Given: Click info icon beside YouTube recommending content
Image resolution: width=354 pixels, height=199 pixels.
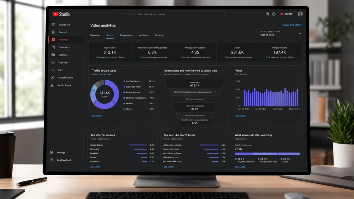Looking at the screenshot, I should point(215,92).
